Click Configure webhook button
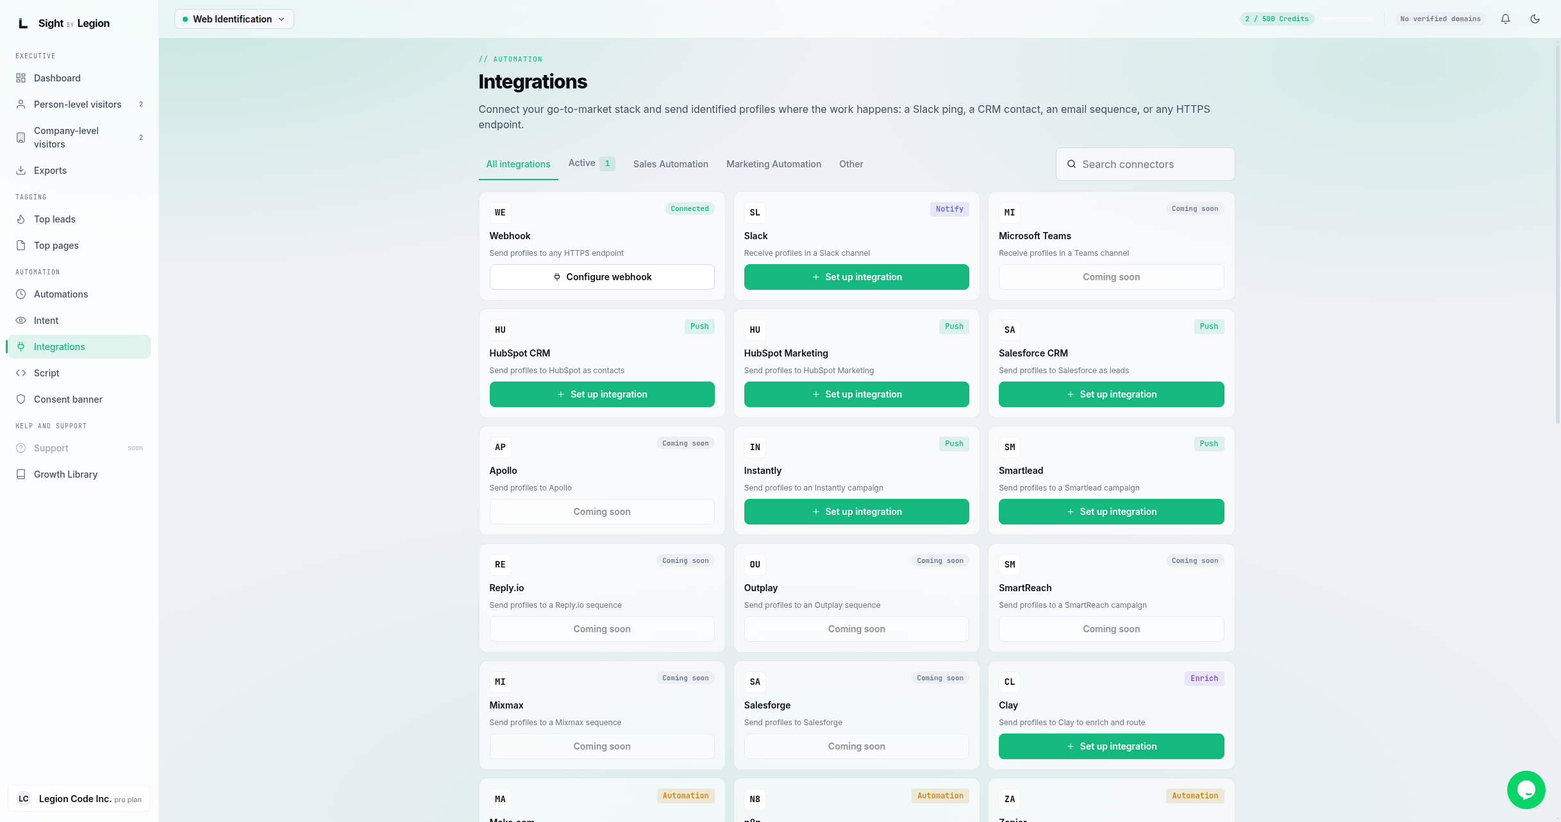 pyautogui.click(x=602, y=277)
